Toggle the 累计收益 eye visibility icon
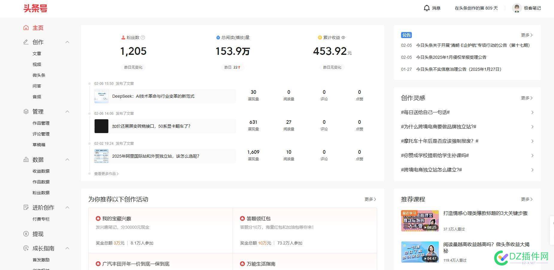 [x=343, y=37]
